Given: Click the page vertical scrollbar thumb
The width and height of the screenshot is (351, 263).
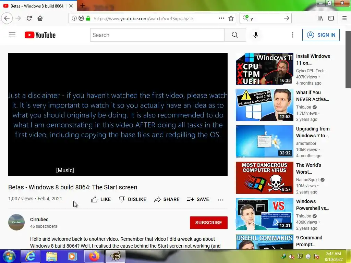Looking at the screenshot, I should 348,60.
